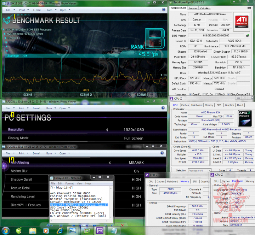Click the AMD Phenom II logo in CPU-Z
Image resolution: width=255 pixels, height=235 pixels.
[245, 118]
